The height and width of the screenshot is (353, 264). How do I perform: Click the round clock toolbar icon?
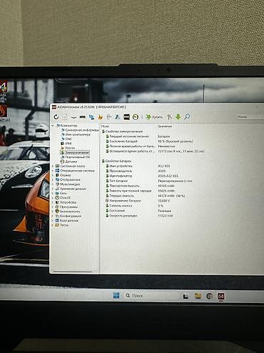(136, 117)
